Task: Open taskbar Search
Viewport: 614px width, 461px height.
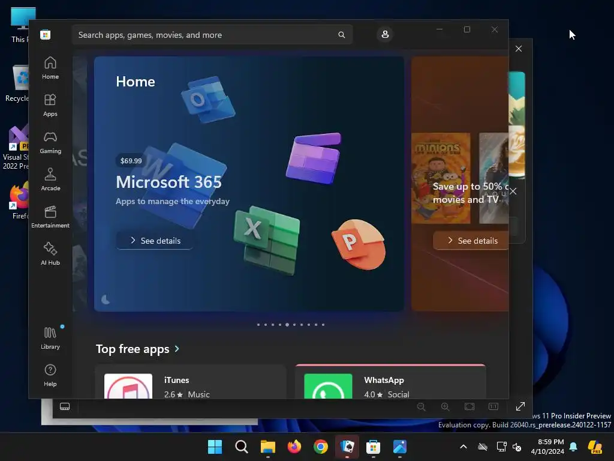Action: 242,447
